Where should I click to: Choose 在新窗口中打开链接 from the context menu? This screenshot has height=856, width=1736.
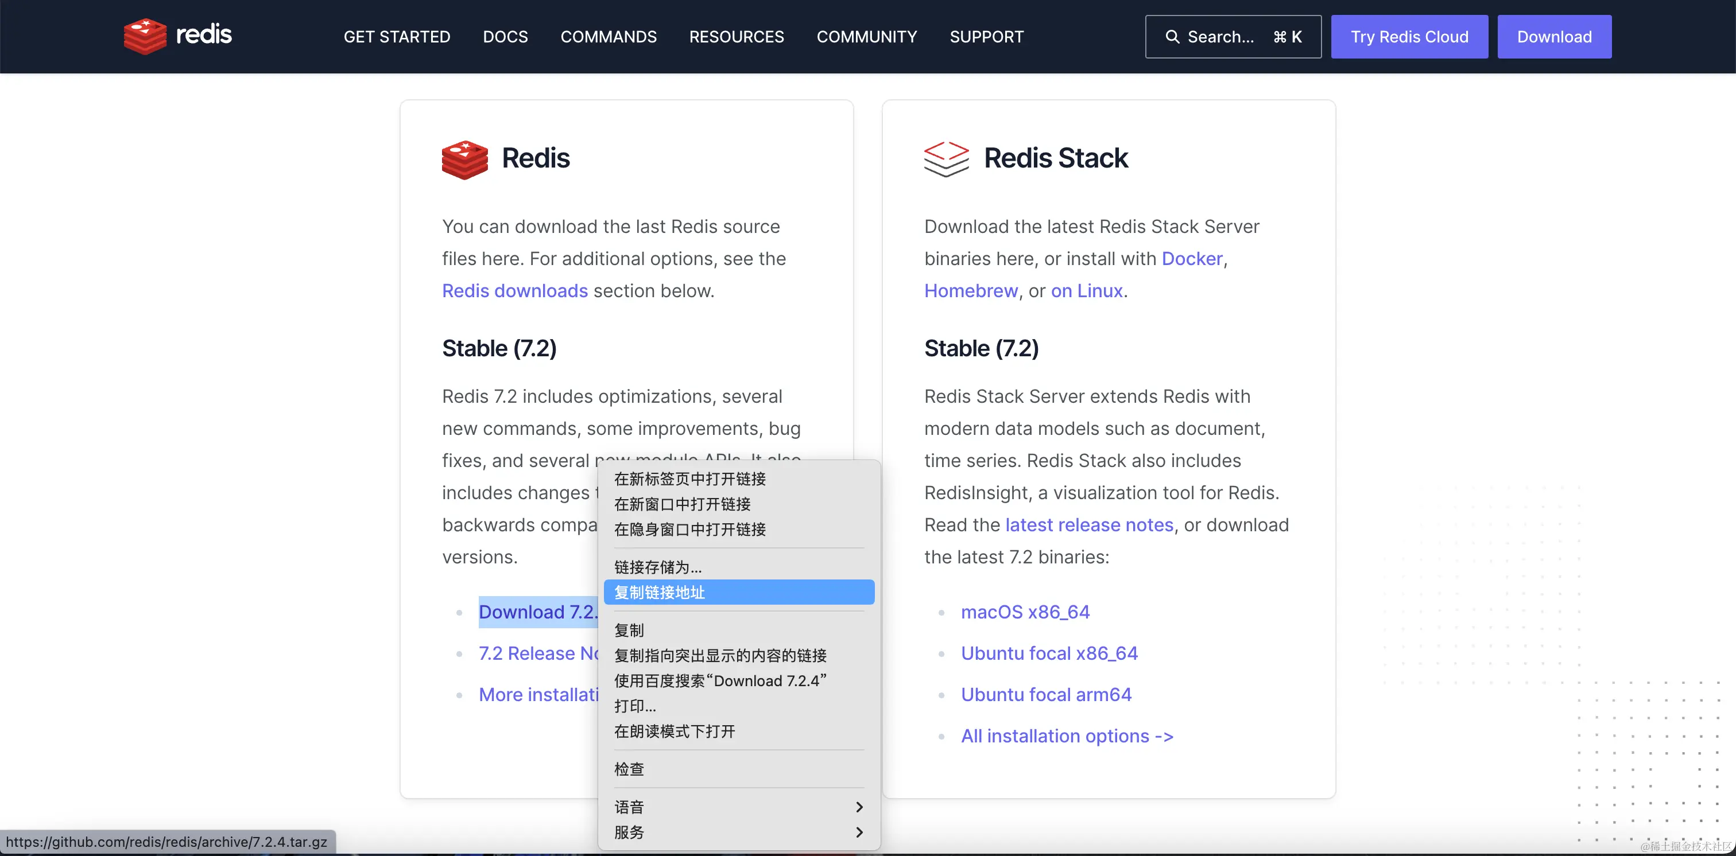tap(739, 504)
